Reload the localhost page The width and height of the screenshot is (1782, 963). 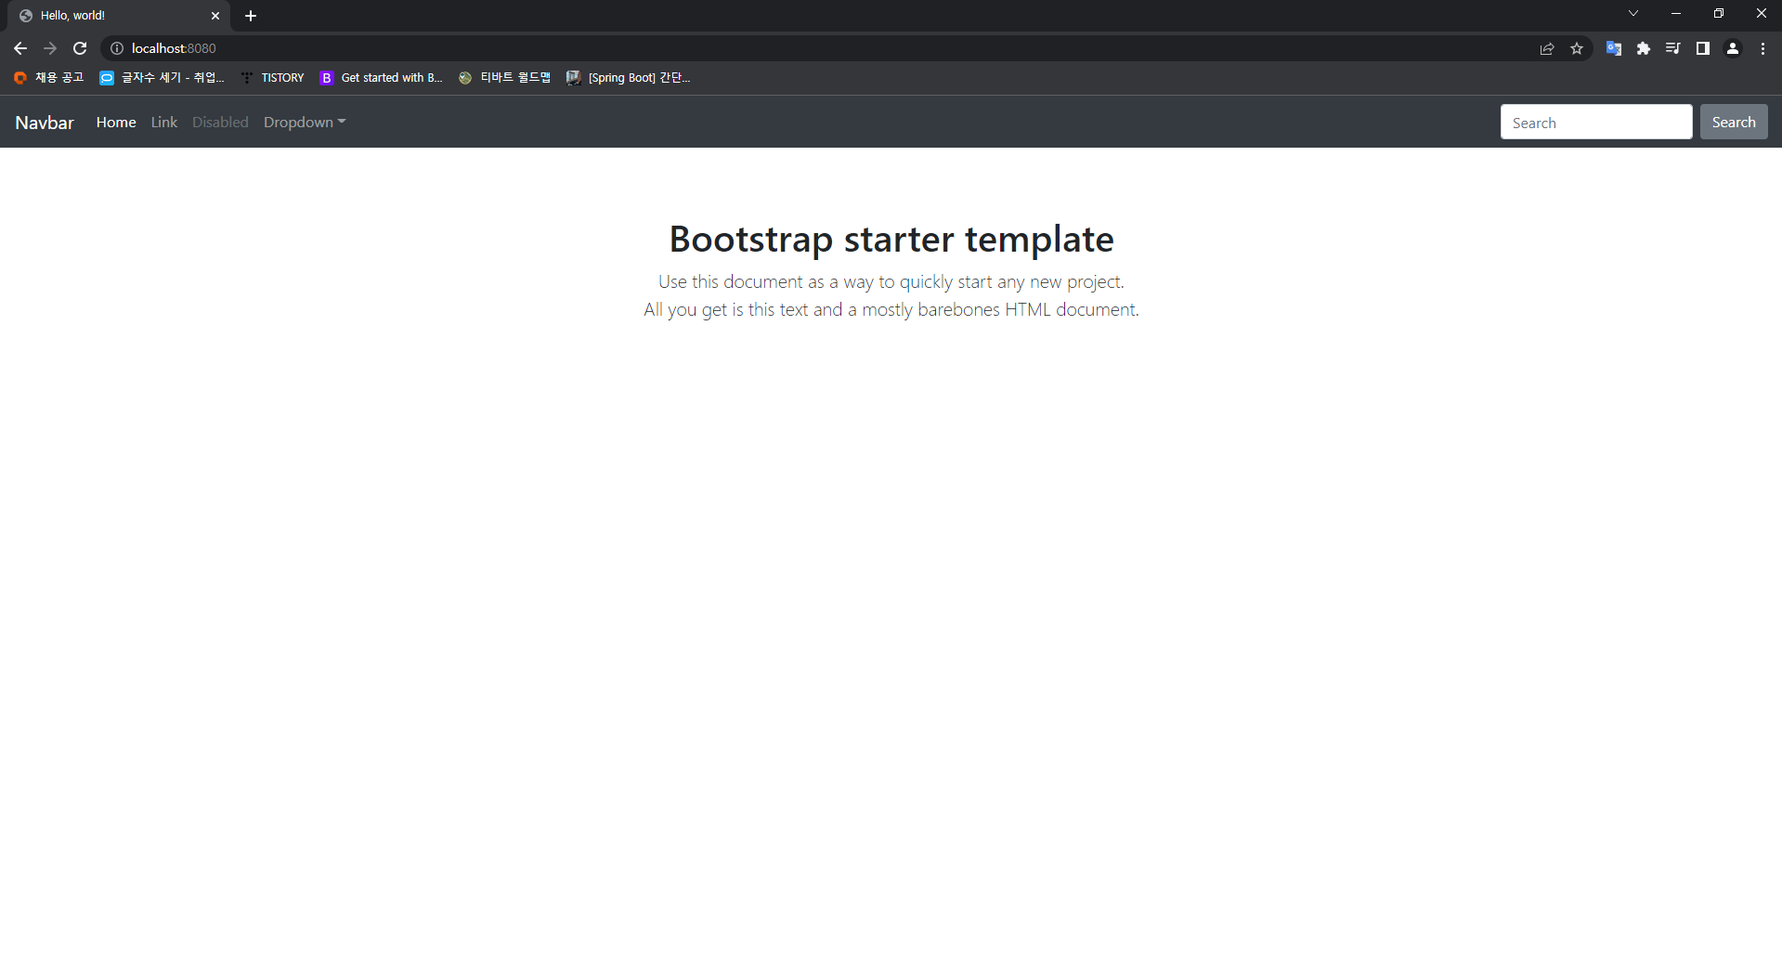[x=80, y=48]
